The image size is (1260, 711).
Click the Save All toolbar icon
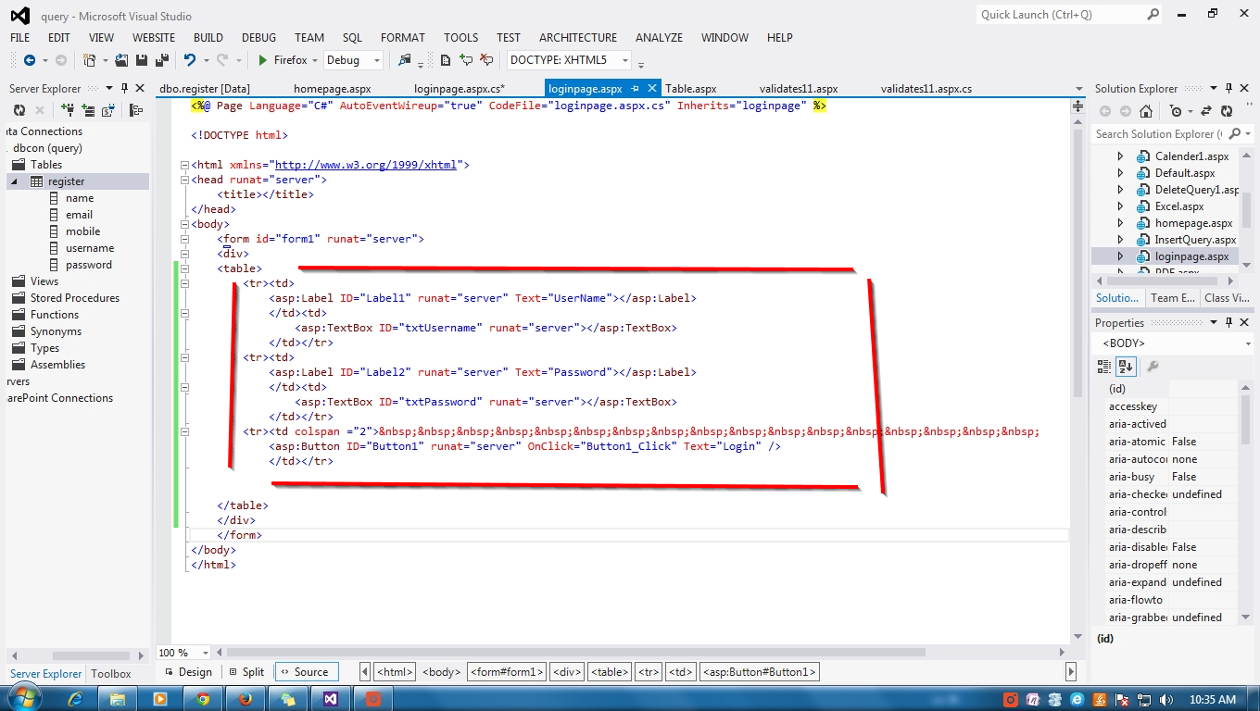[x=163, y=59]
